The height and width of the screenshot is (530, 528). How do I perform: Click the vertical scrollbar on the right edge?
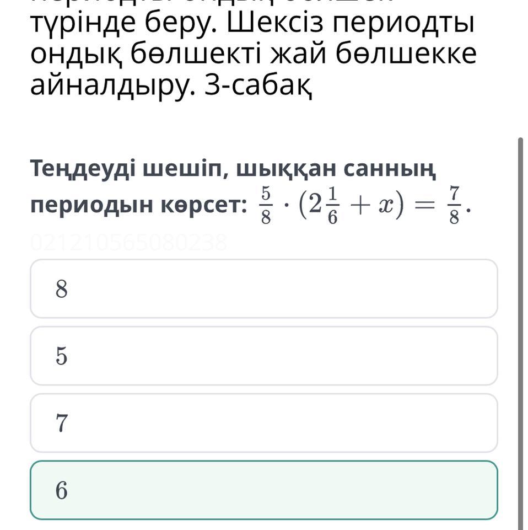pos(520,331)
